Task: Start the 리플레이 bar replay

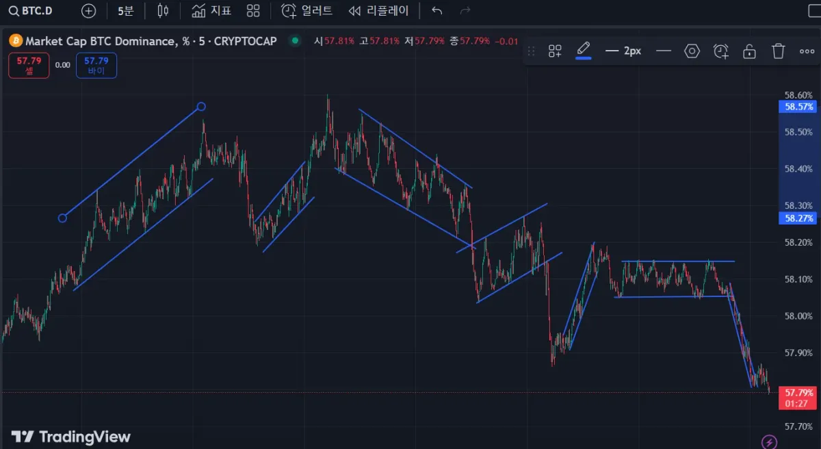Action: [x=378, y=11]
